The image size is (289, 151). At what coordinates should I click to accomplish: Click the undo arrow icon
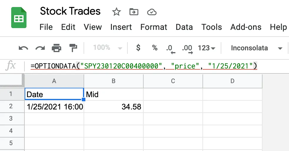(x=24, y=48)
